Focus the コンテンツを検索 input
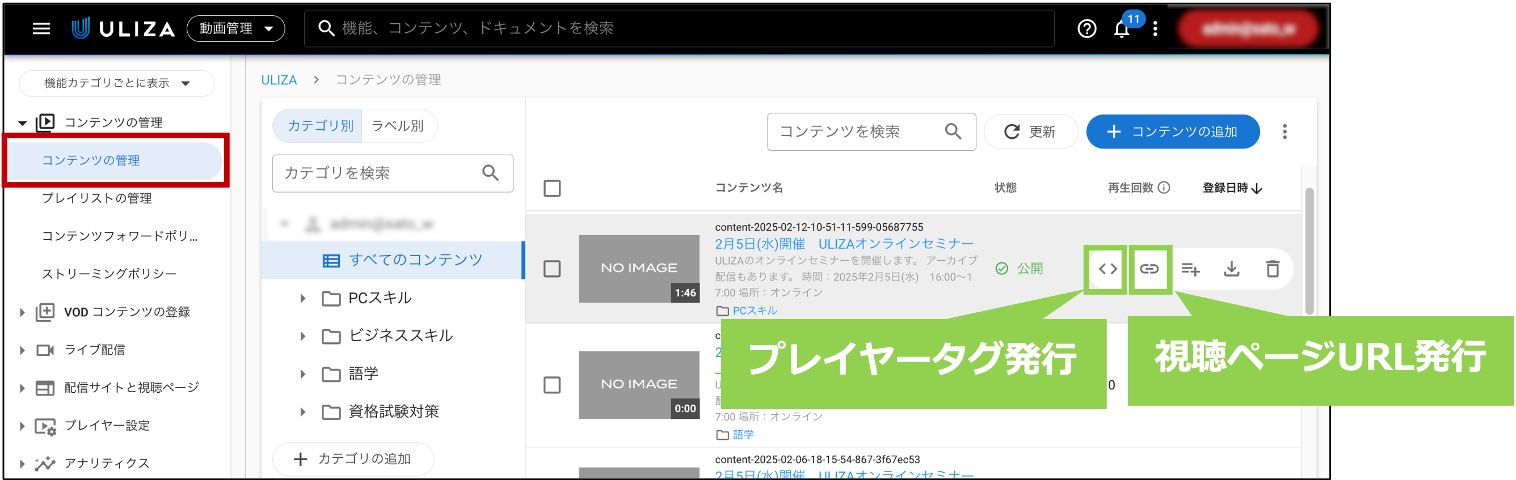 (x=871, y=131)
